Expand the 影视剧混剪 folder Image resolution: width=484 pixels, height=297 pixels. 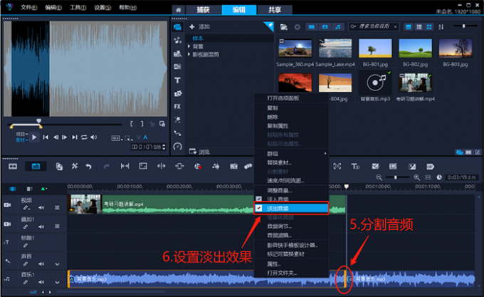189,54
